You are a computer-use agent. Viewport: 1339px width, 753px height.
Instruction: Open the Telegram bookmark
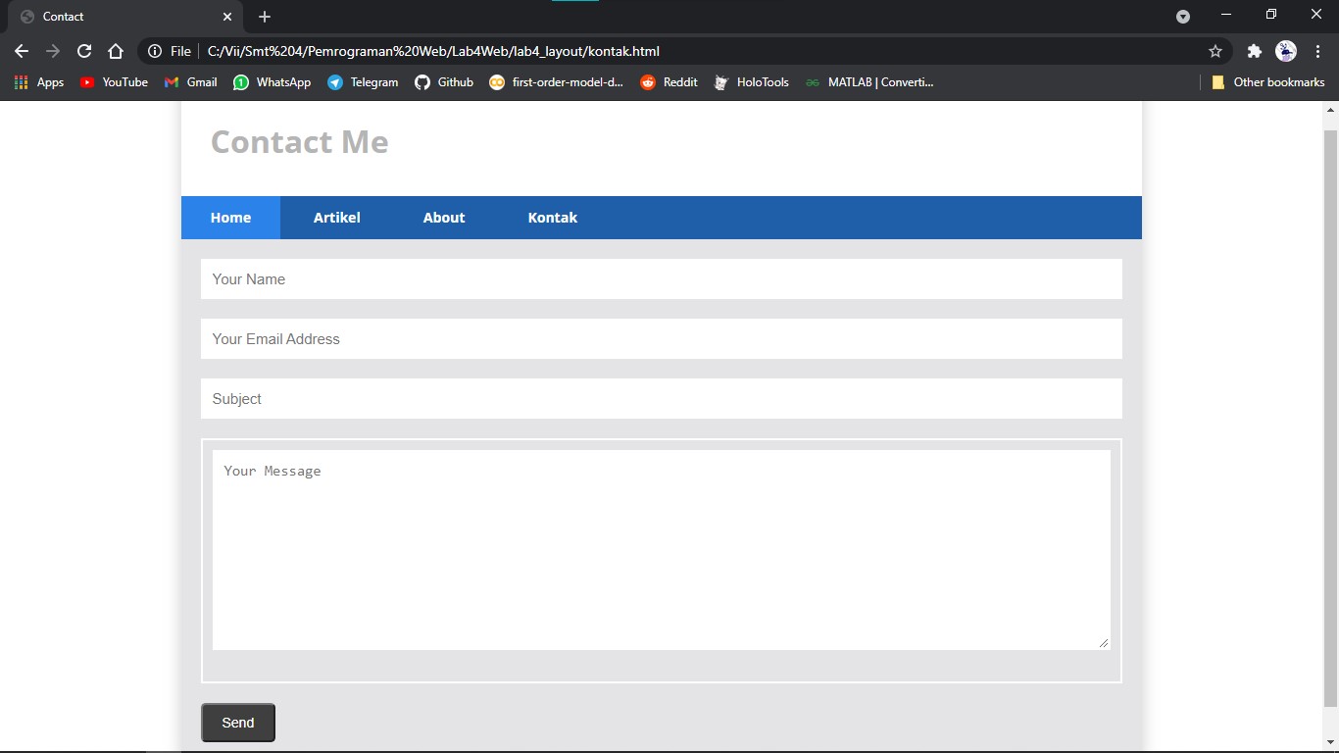click(x=363, y=82)
